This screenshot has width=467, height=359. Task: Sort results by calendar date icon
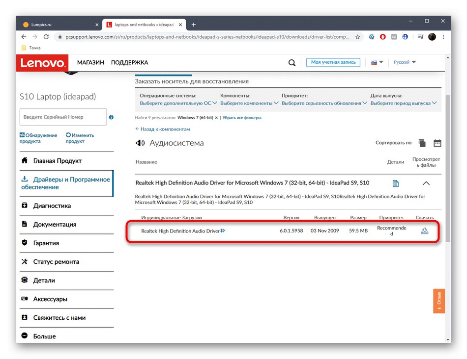pos(437,143)
